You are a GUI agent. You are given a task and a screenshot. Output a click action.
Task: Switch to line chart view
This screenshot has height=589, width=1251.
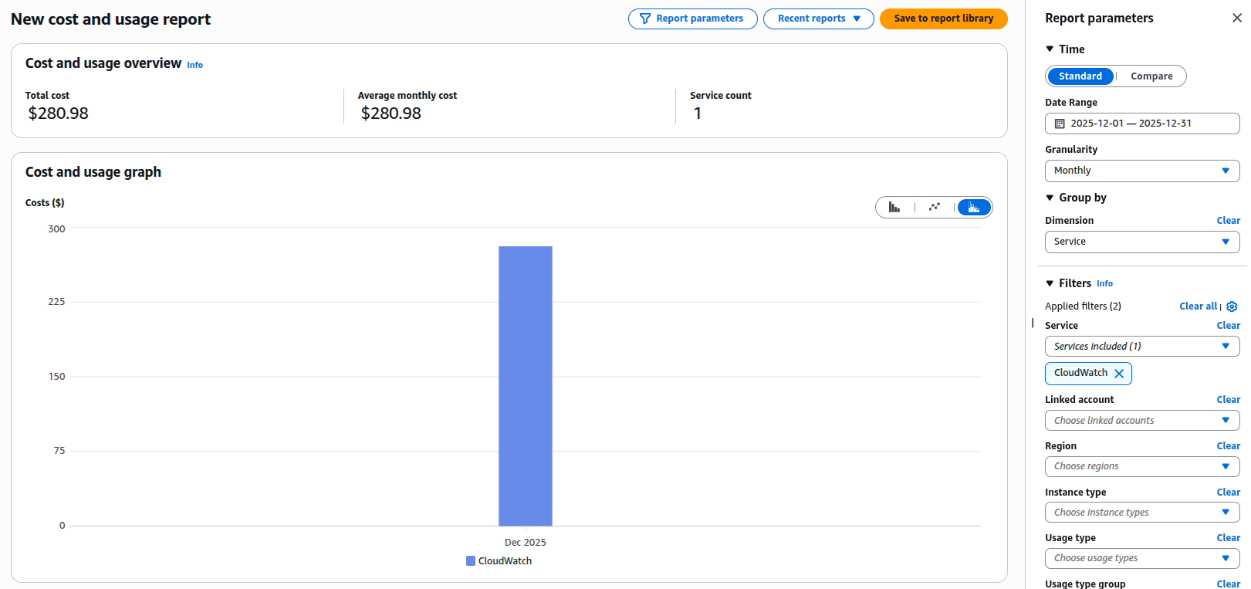pos(935,207)
